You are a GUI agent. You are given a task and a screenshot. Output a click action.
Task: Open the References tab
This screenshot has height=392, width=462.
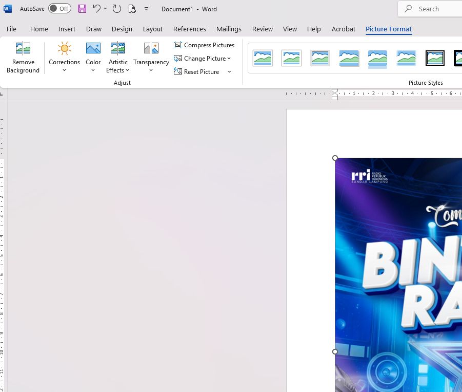click(x=189, y=29)
